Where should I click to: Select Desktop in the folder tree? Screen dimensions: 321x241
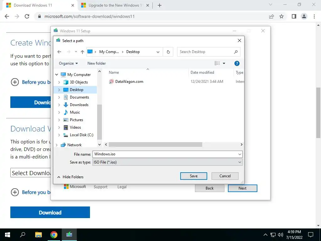(x=76, y=90)
